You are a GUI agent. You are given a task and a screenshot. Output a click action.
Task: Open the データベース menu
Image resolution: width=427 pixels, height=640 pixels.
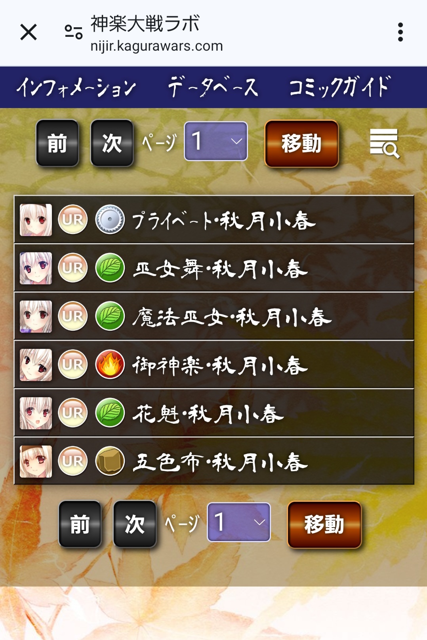coord(213,87)
